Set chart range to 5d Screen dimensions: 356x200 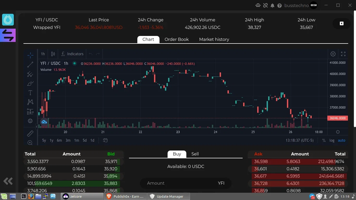(85, 140)
